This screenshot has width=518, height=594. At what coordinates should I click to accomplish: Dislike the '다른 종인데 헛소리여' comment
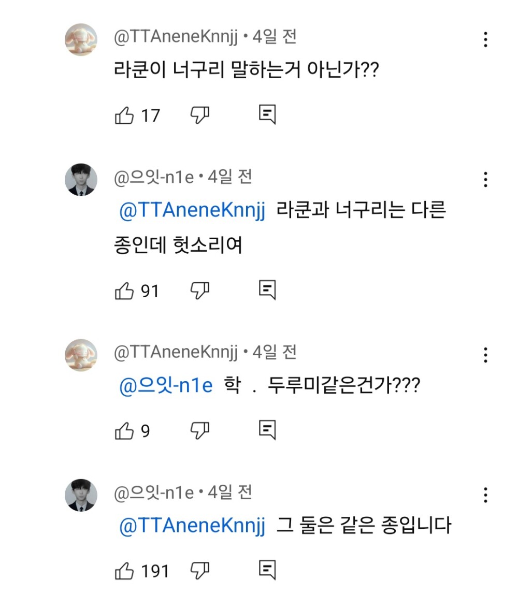[x=200, y=291]
